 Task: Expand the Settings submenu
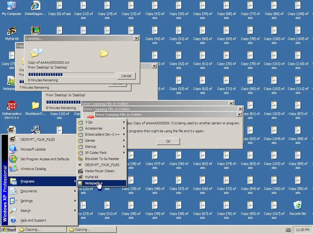click(x=42, y=201)
